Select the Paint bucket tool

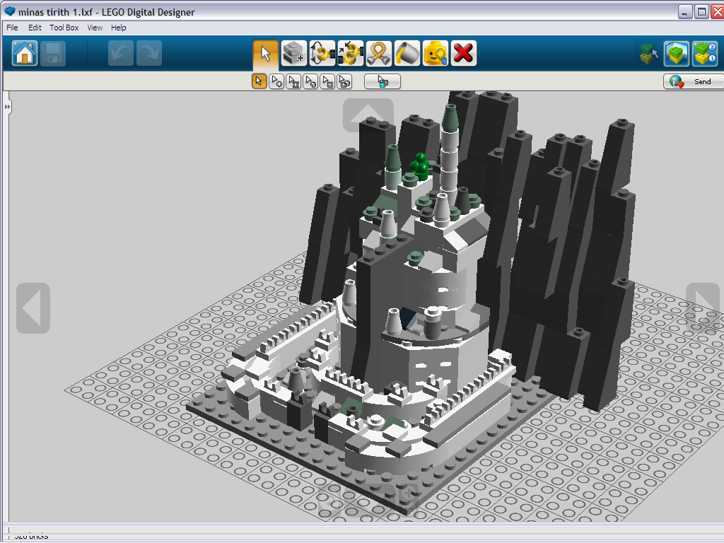[407, 54]
